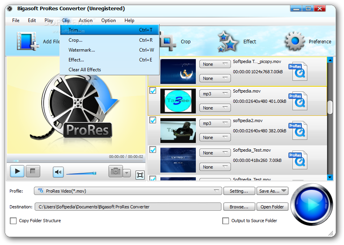This screenshot has height=245, width=344.
Task: Play the preview video
Action: (x=17, y=171)
